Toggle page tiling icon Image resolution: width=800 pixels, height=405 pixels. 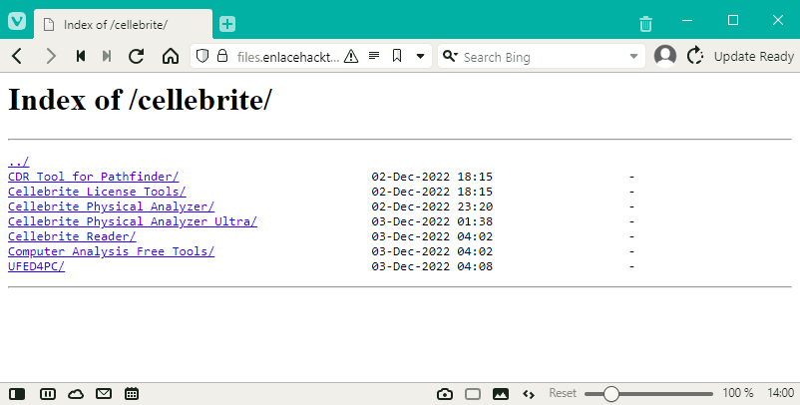click(473, 394)
